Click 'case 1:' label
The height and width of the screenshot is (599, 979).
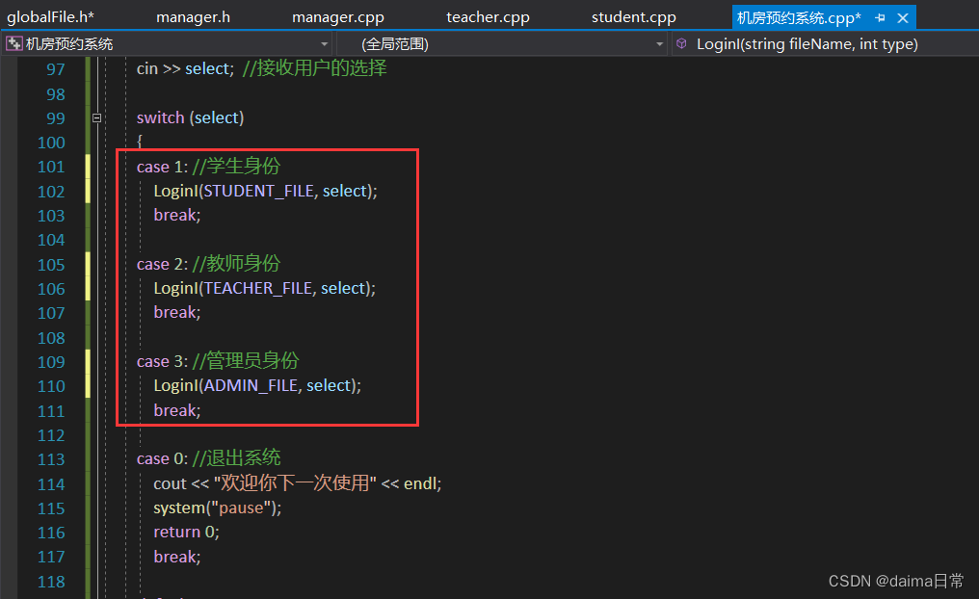[x=162, y=167]
